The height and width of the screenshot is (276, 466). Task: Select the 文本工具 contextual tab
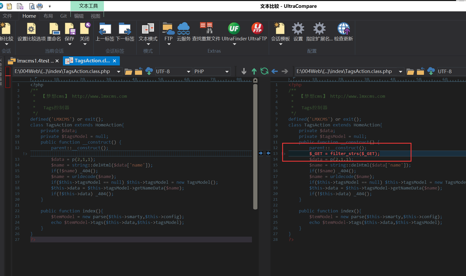click(87, 6)
